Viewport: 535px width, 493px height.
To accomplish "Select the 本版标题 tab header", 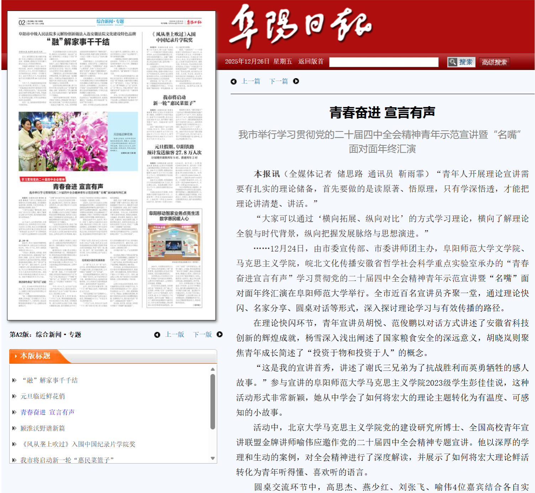I will point(35,356).
